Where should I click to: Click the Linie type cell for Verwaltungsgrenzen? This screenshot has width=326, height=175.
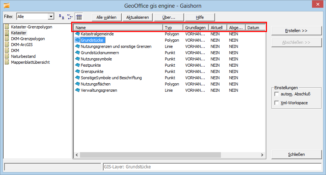pos(169,90)
